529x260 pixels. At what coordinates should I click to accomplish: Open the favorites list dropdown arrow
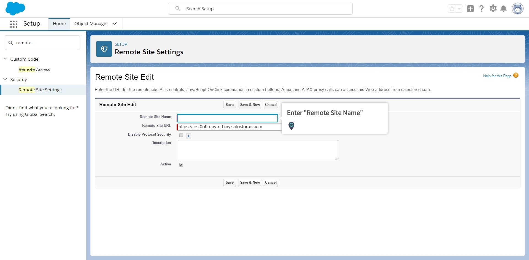pyautogui.click(x=459, y=9)
